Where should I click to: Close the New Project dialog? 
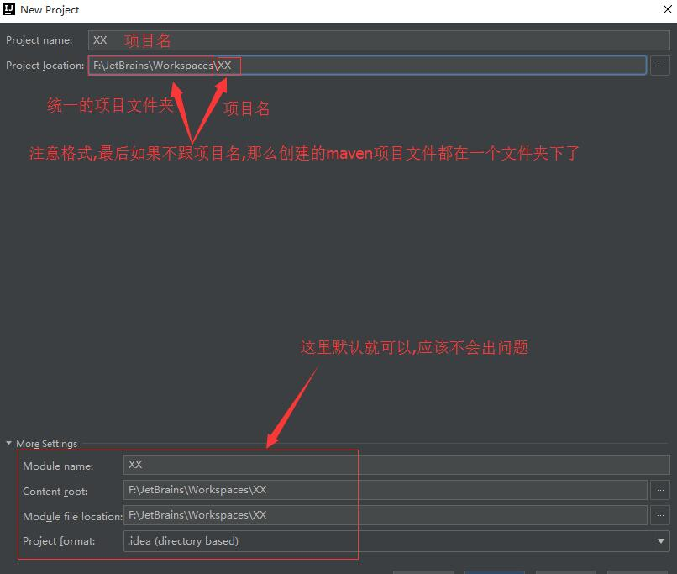coord(666,9)
